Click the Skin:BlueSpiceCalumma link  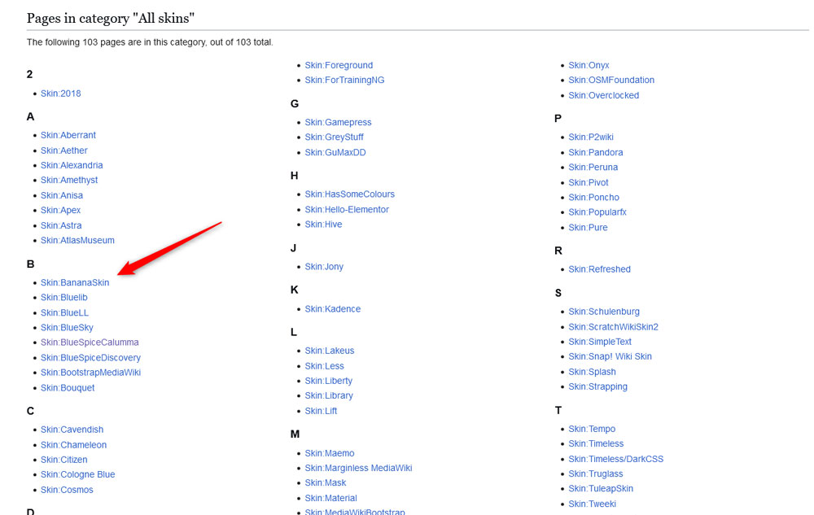click(x=90, y=342)
